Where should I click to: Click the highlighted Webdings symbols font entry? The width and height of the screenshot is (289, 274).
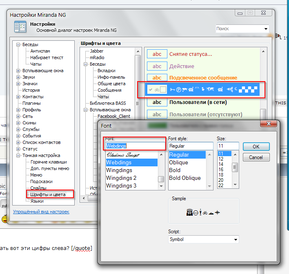point(202,89)
